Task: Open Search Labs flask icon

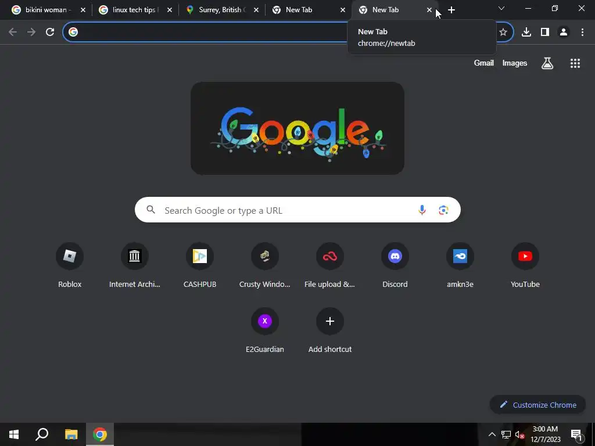Action: point(547,63)
